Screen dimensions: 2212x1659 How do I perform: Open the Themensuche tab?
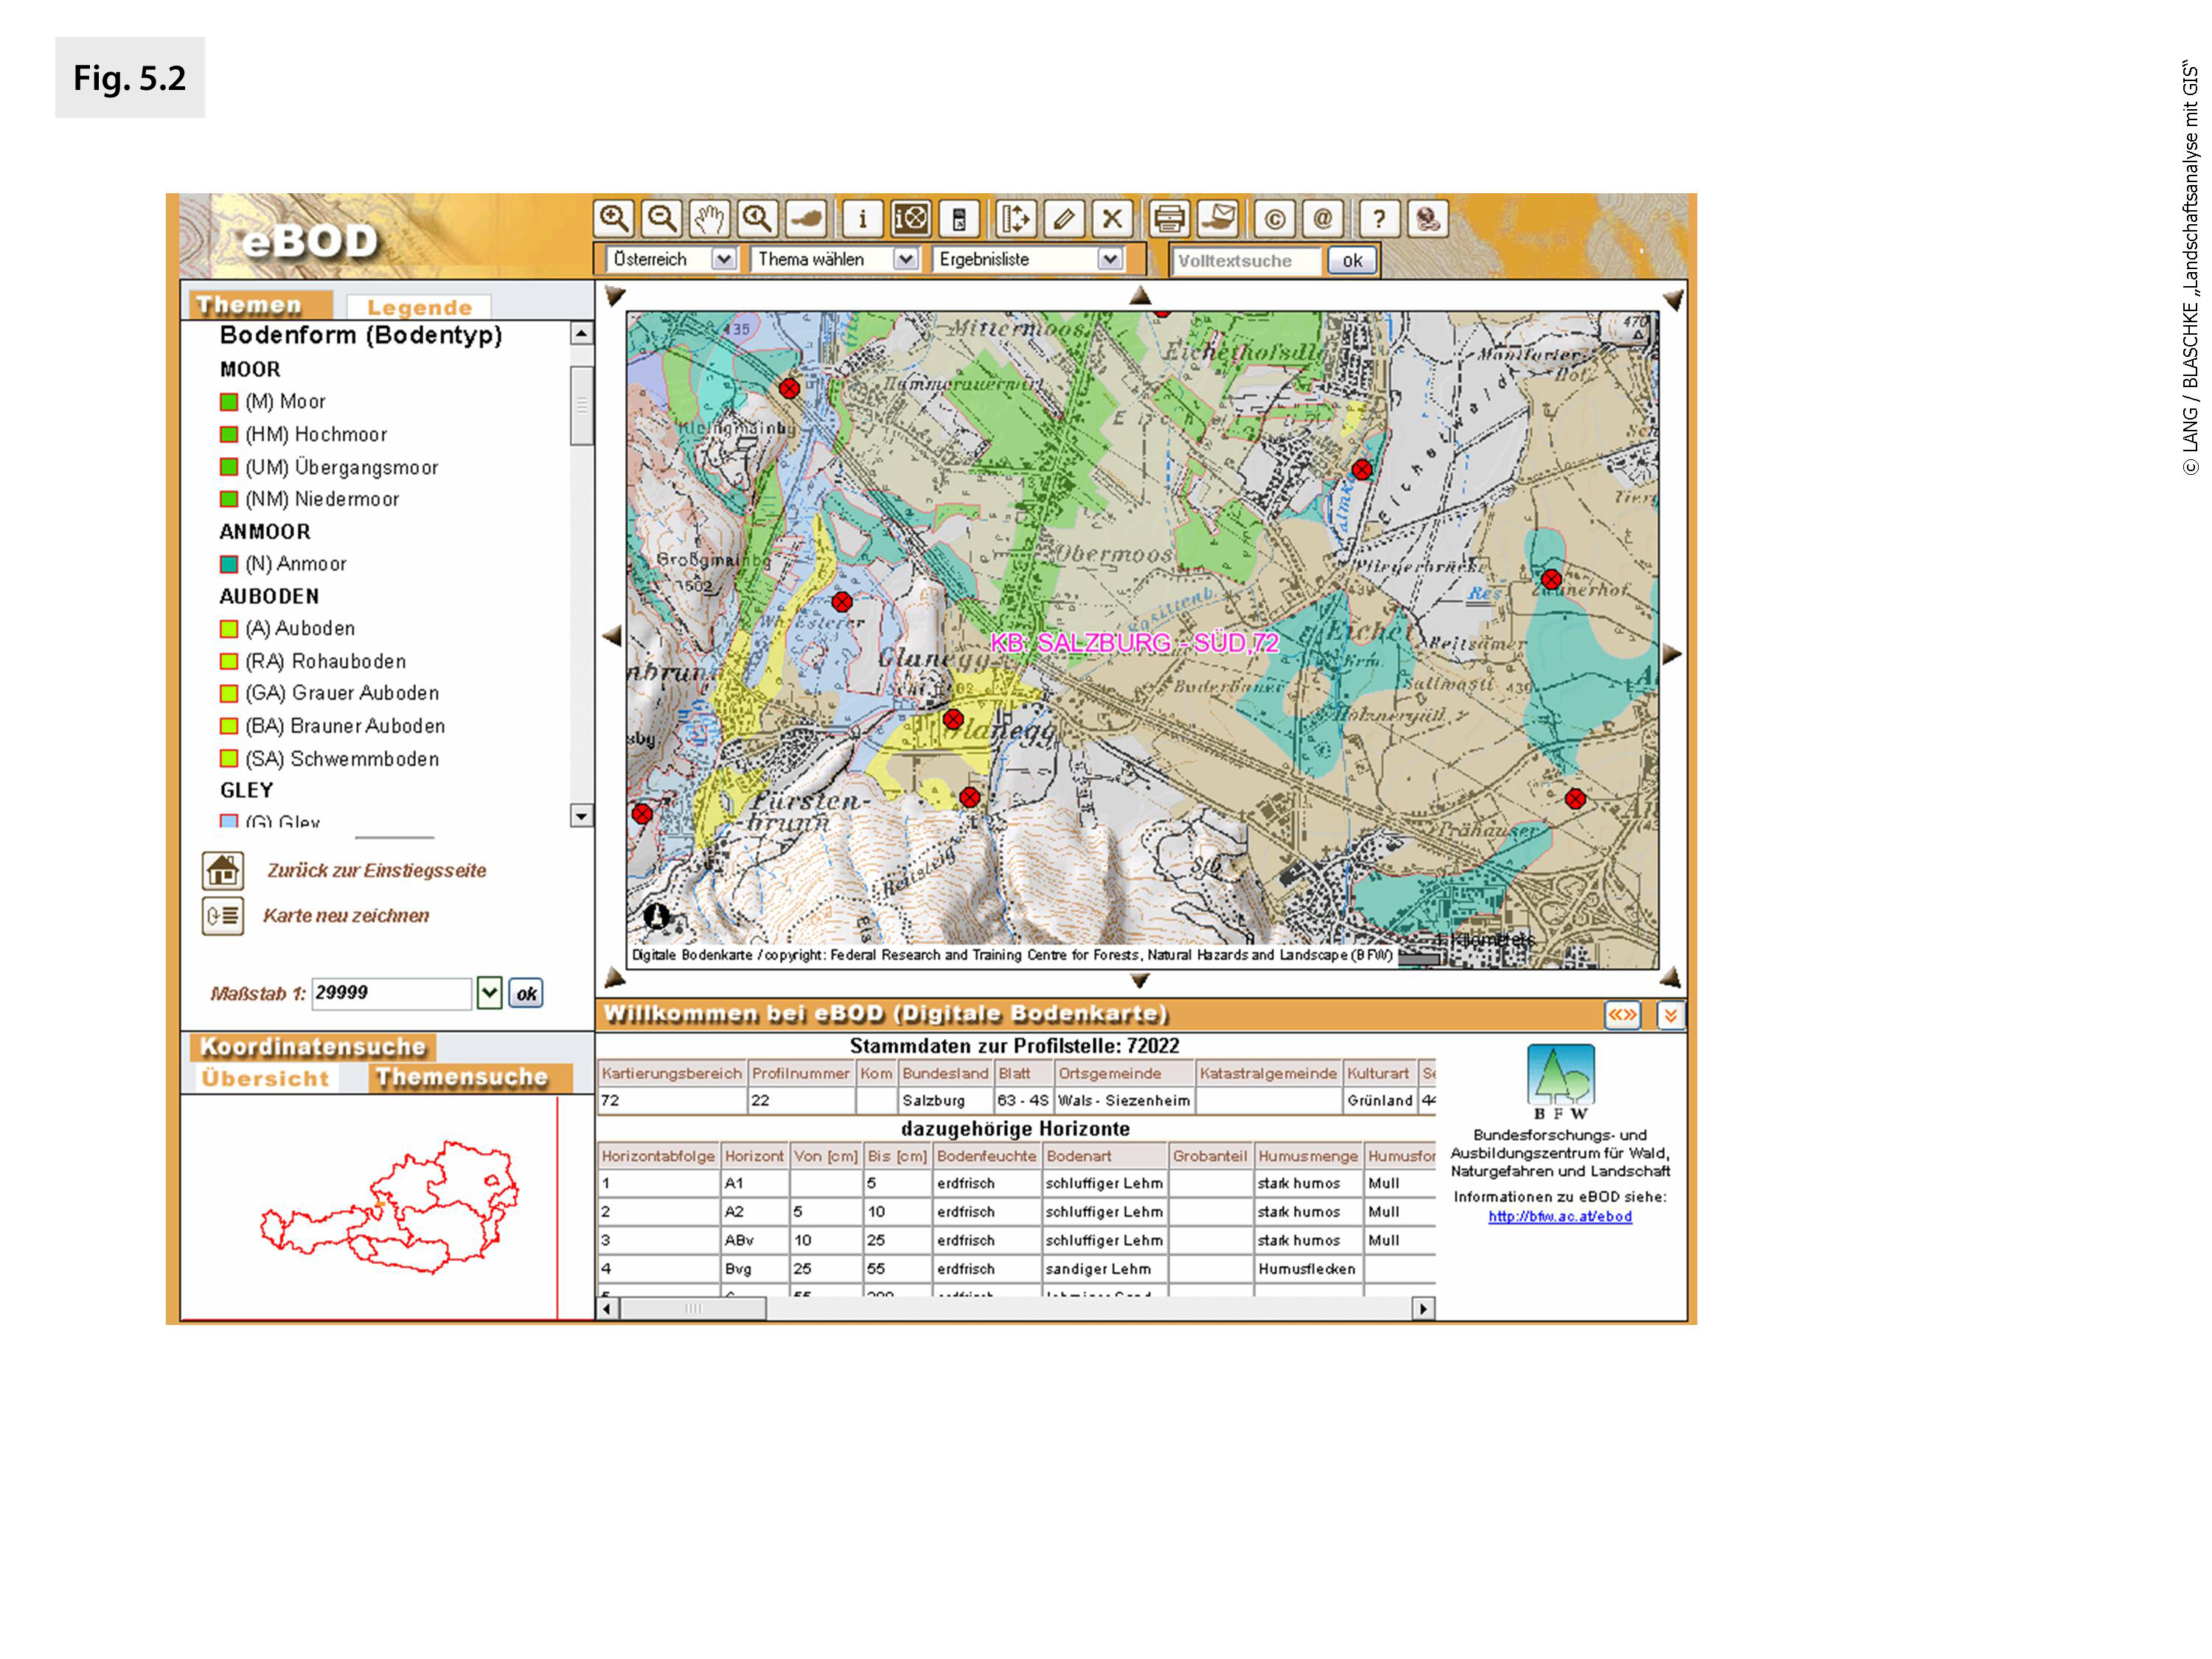click(x=462, y=1077)
